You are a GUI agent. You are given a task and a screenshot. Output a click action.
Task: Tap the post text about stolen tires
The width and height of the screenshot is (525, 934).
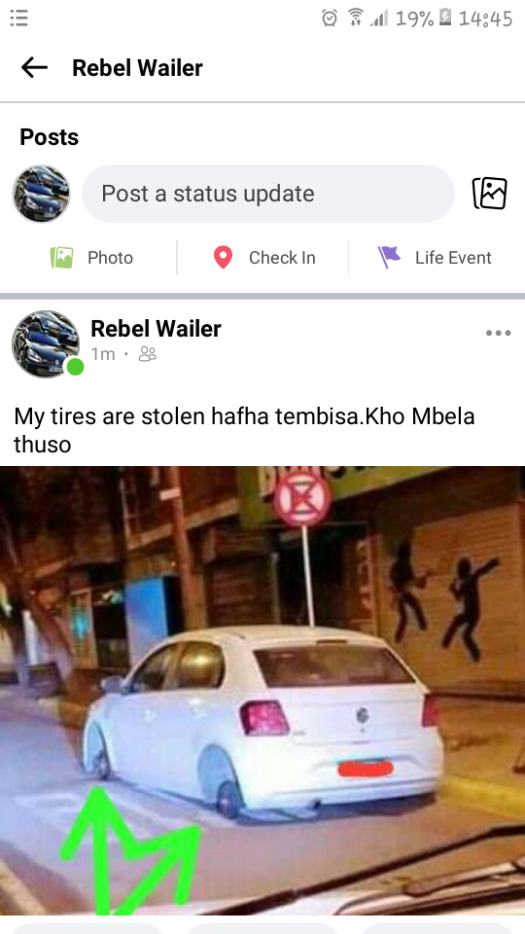point(244,430)
